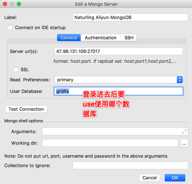Close the dialog with red button
The height and width of the screenshot is (184, 192).
(x=5, y=4)
